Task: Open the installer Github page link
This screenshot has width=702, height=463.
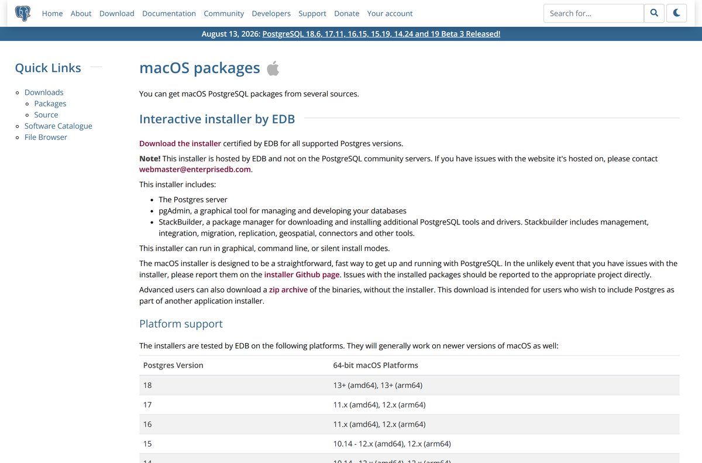Action: [x=302, y=274]
